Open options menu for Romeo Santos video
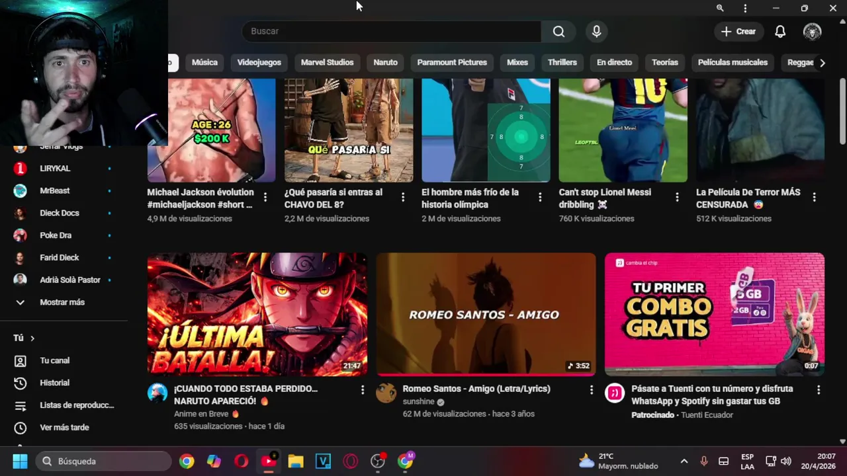Screen dimensions: 847x476 click(x=591, y=390)
